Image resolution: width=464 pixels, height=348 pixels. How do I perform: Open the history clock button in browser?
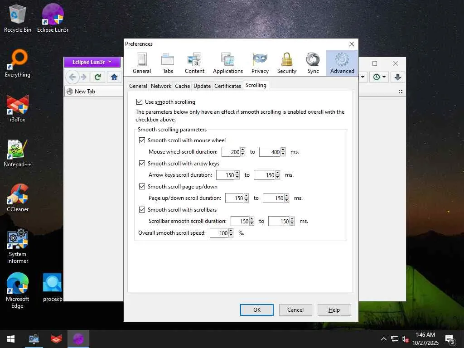click(379, 77)
